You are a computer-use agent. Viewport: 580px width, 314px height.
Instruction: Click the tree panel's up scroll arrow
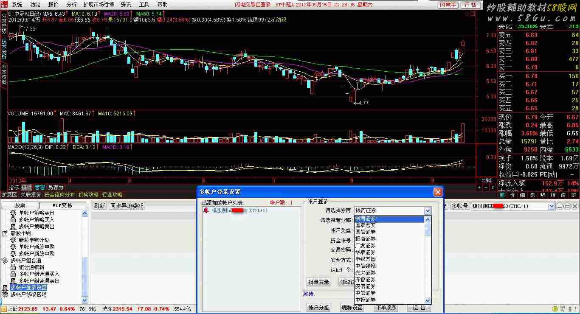point(85,213)
